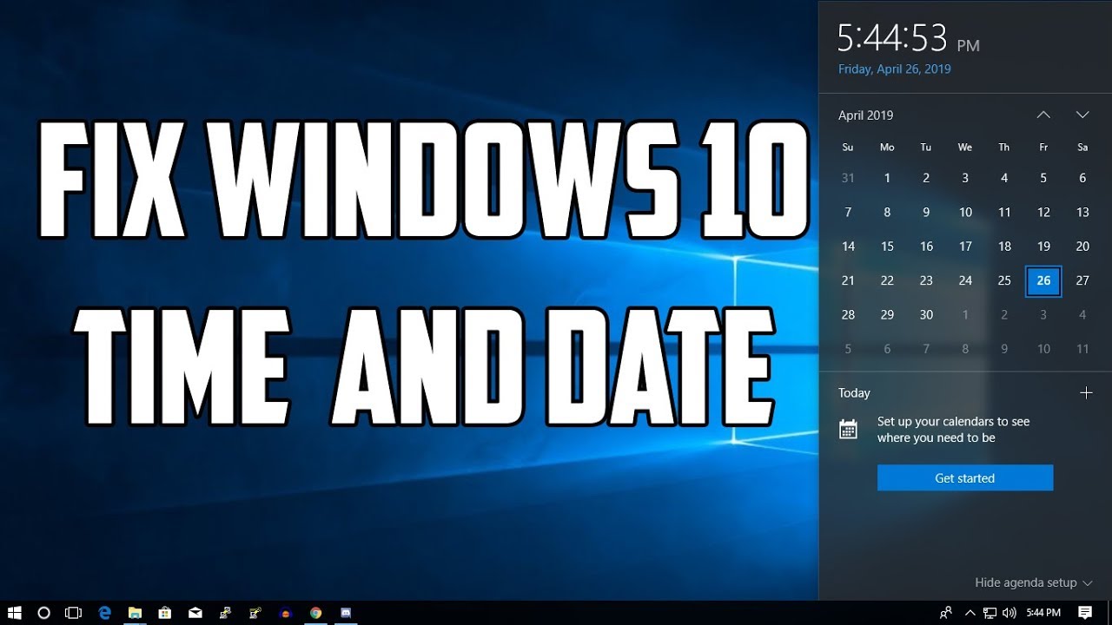Open the network status tray icon
The width and height of the screenshot is (1112, 625).
point(990,613)
